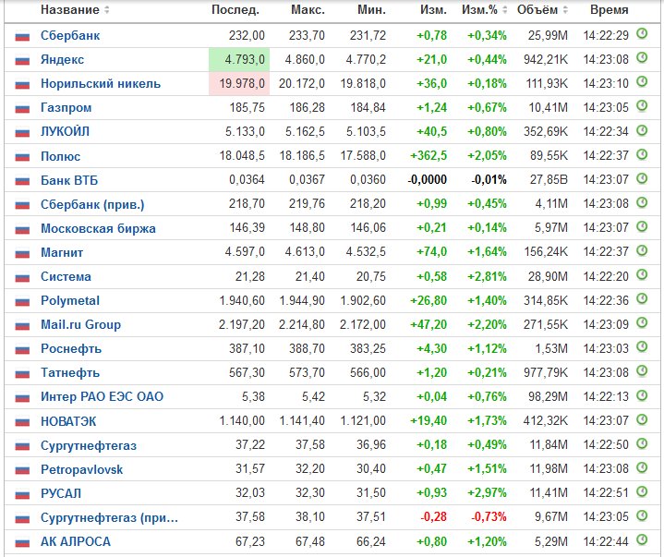
Task: Click the Мин. column header
Action: tap(371, 10)
